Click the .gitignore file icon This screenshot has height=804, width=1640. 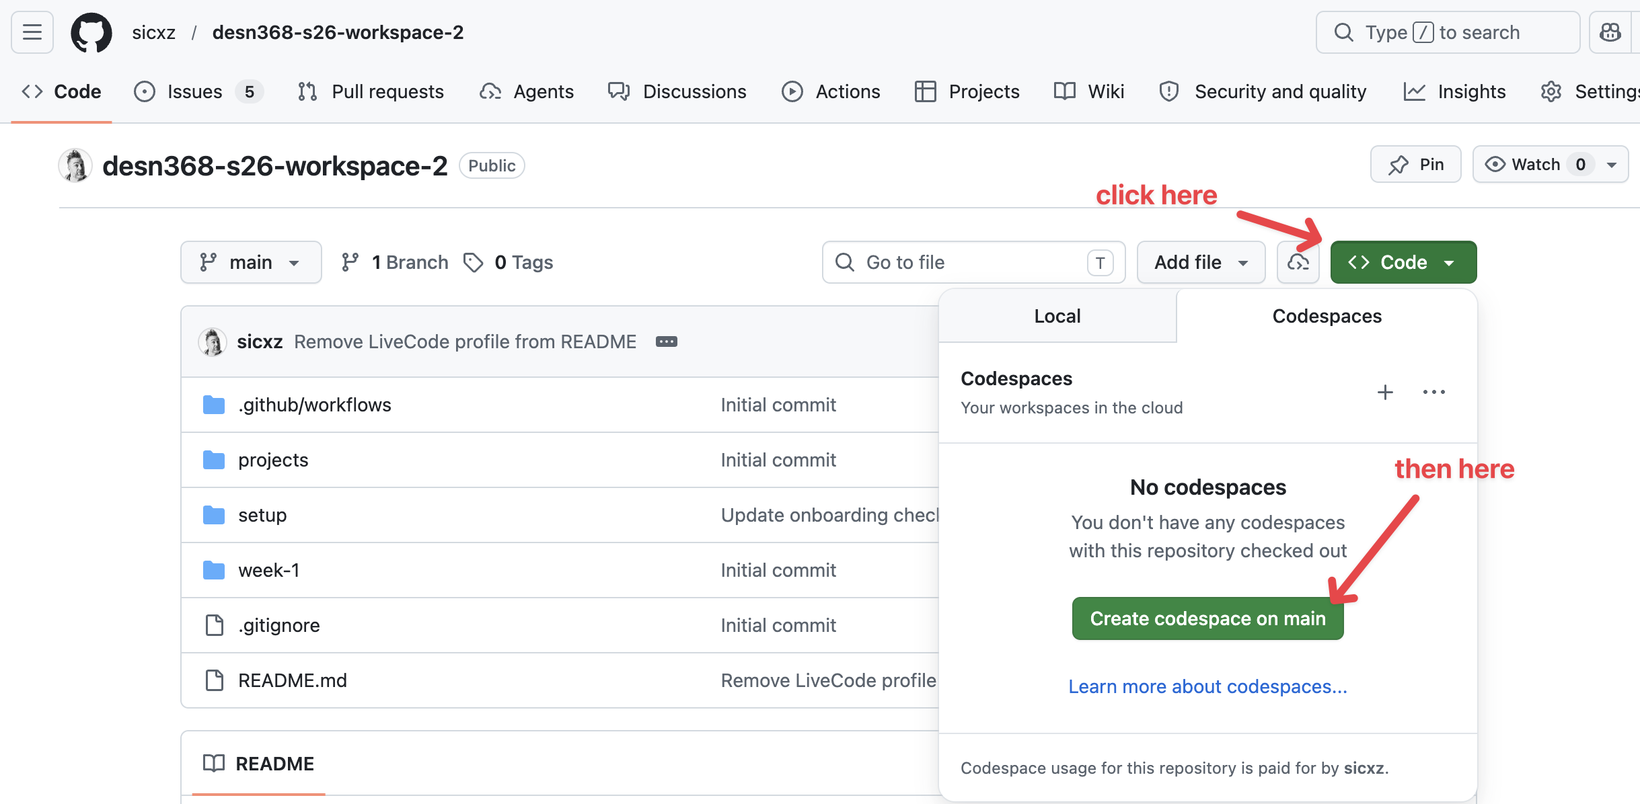click(x=214, y=625)
